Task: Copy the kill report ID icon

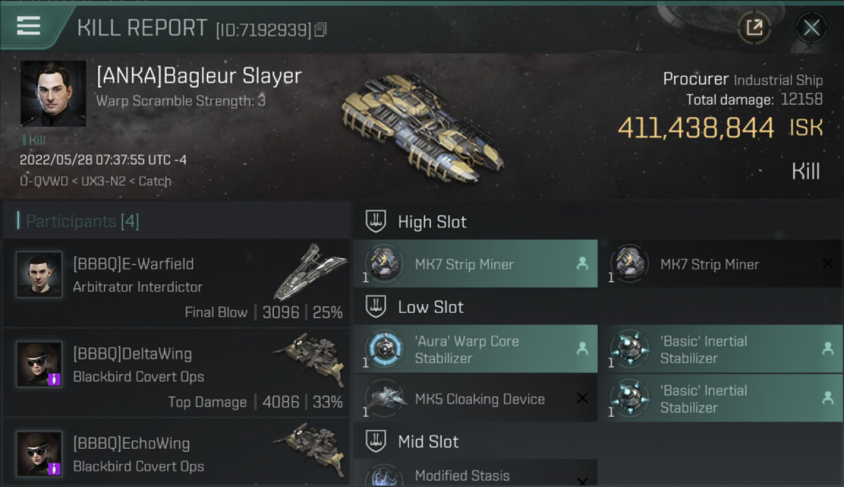Action: 320,30
